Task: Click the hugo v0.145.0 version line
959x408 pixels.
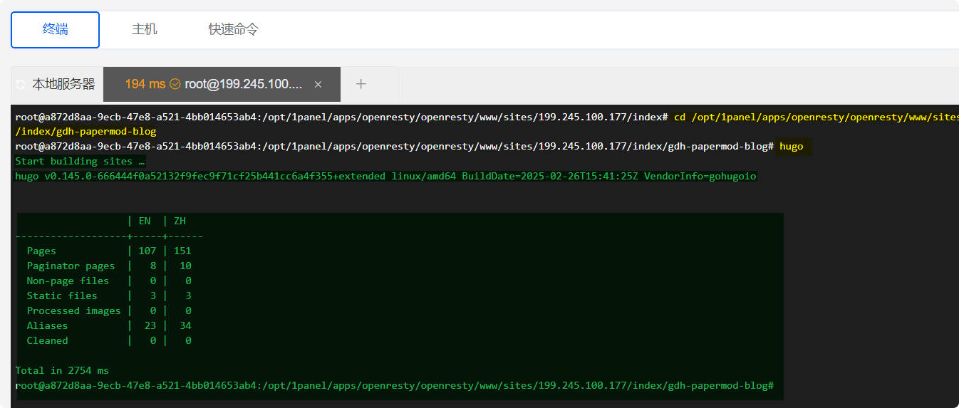Action: click(385, 176)
